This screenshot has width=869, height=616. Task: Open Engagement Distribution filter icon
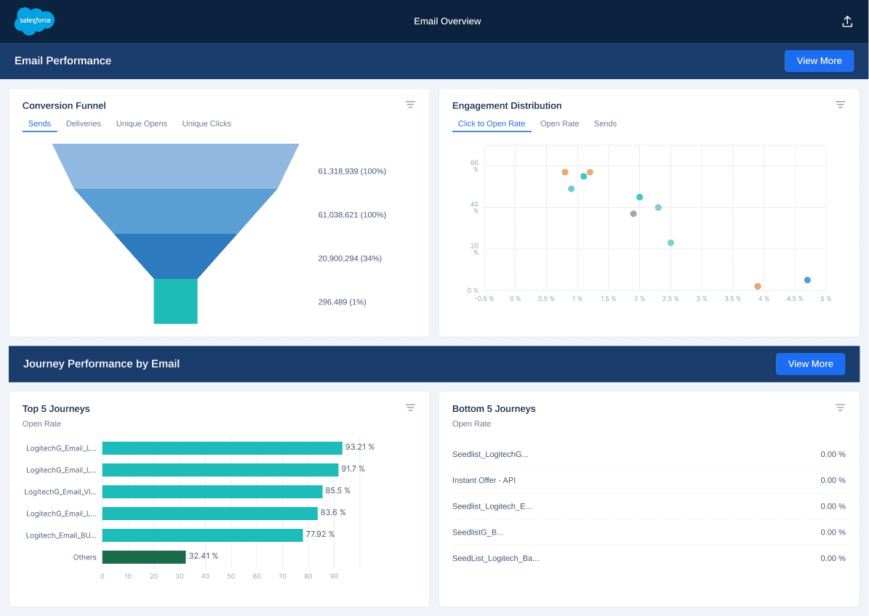pos(840,105)
